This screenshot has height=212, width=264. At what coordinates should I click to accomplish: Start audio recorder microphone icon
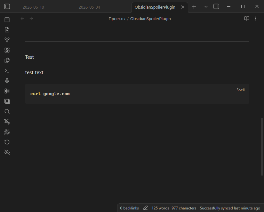click(x=7, y=81)
